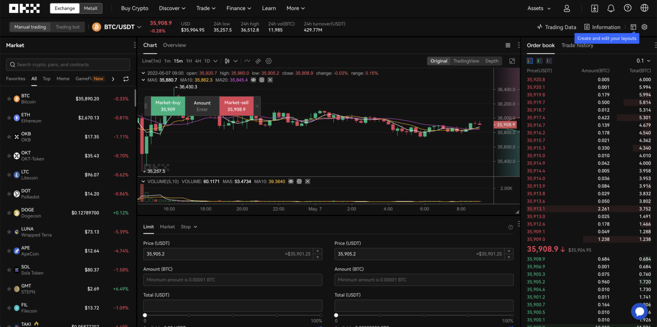The height and width of the screenshot is (327, 657).
Task: Favorite ETH with star
Action: (9, 118)
